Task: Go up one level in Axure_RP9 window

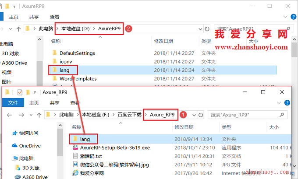Action: (39, 115)
